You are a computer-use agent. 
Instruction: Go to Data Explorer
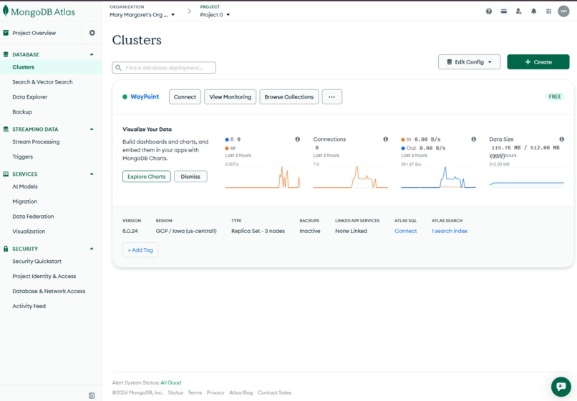point(30,97)
